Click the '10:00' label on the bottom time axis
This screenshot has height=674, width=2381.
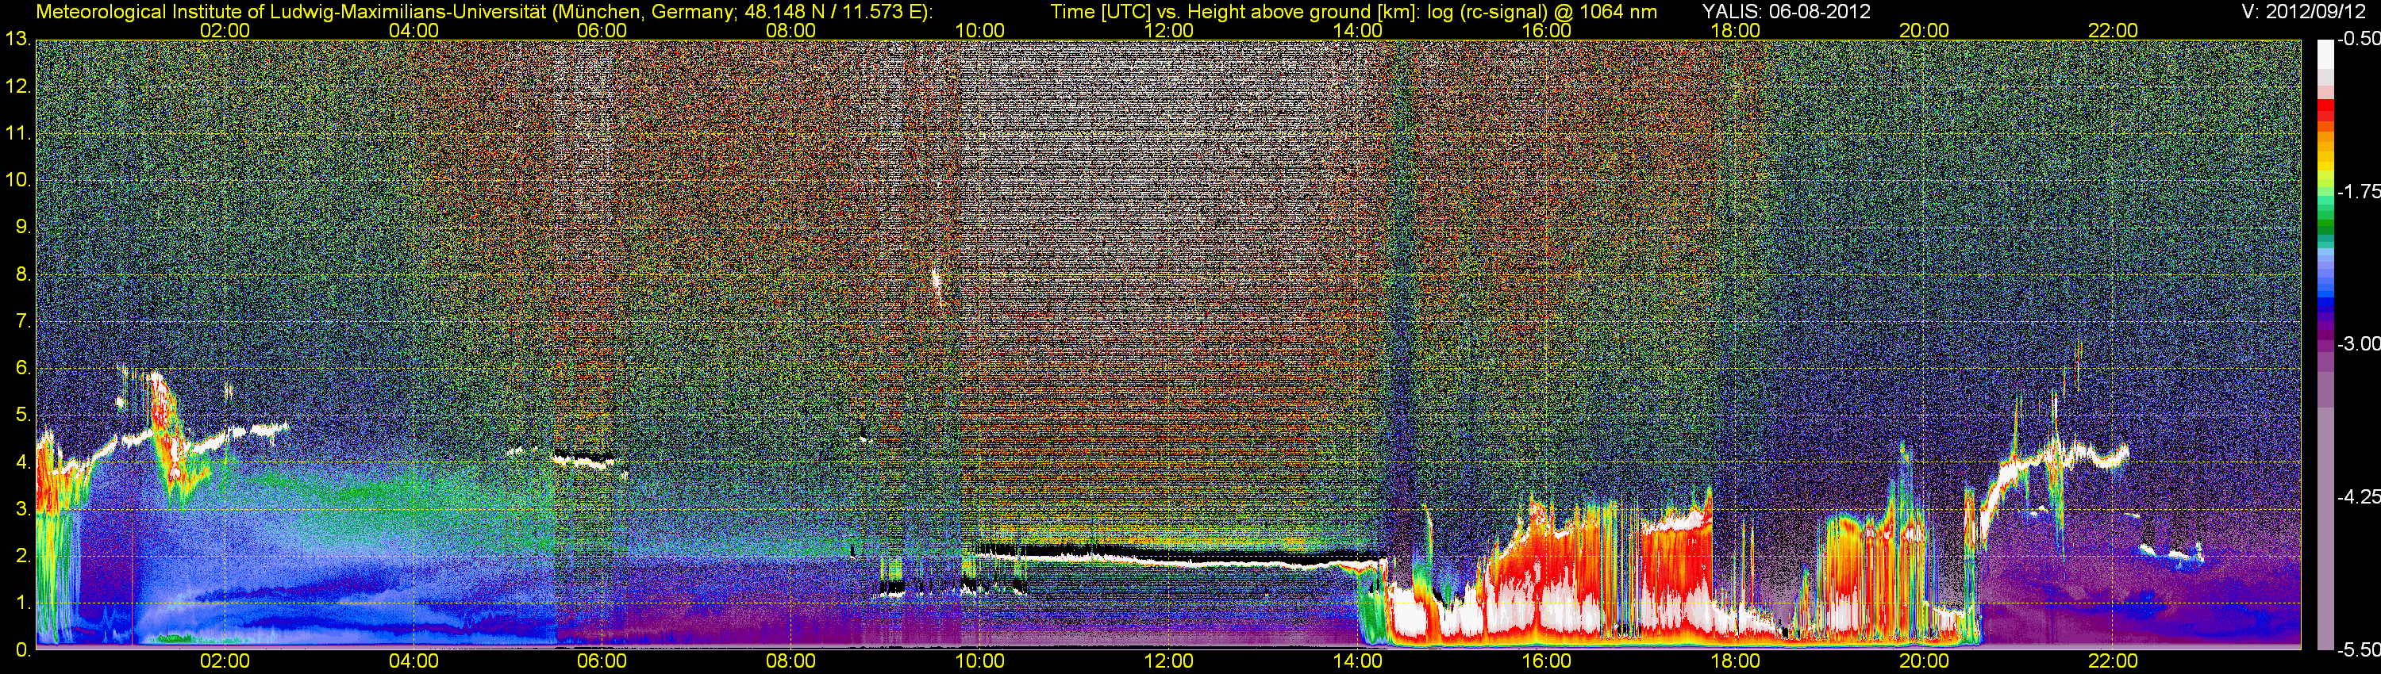pos(979,661)
